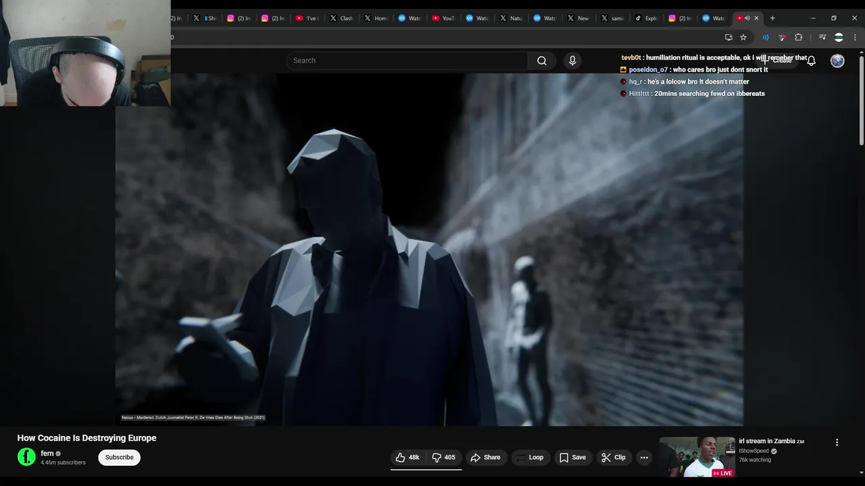Click the '76k watching' viewer count
The image size is (865, 486).
[x=755, y=460]
